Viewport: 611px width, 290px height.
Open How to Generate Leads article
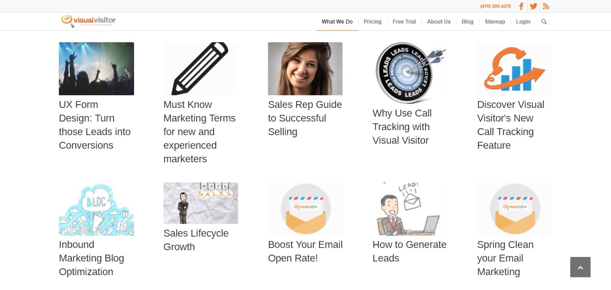tap(409, 251)
